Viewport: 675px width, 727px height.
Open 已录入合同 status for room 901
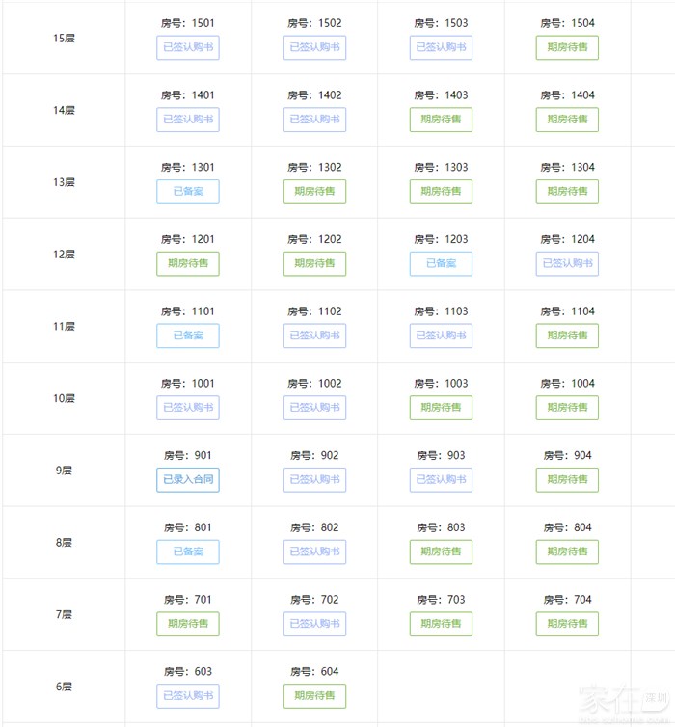pyautogui.click(x=188, y=479)
